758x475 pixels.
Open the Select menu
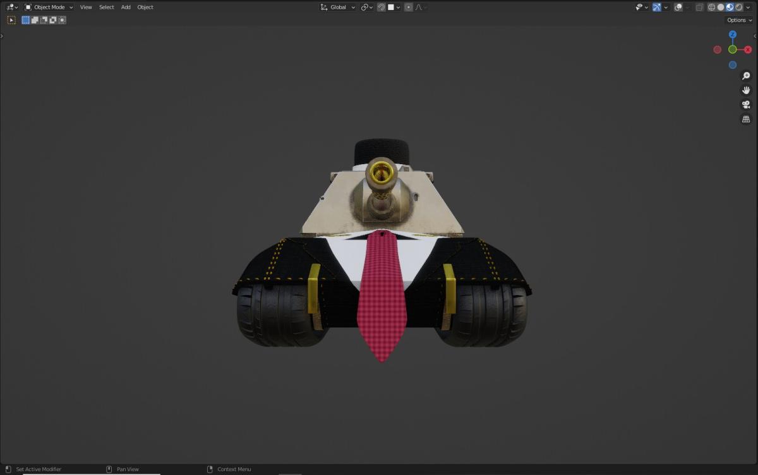[107, 7]
